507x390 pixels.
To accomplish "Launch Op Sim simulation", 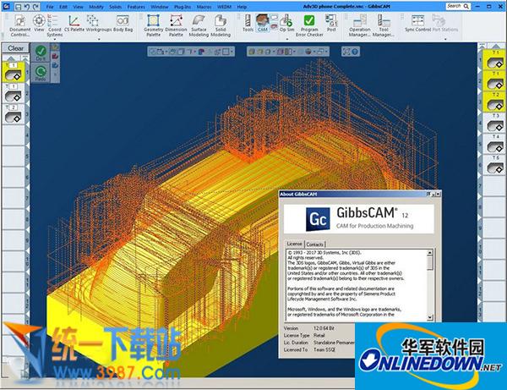I will 286,24.
